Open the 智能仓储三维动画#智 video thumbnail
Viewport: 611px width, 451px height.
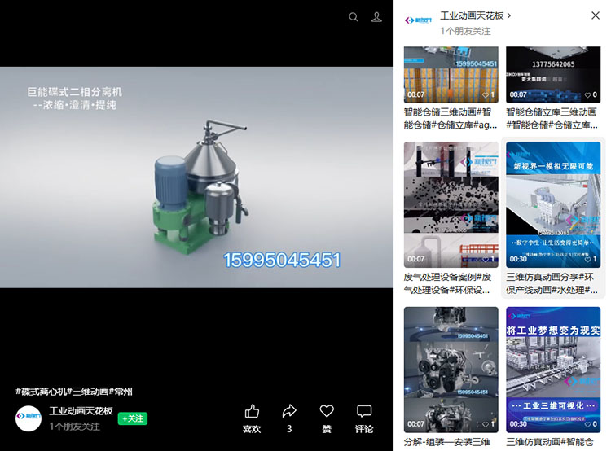click(x=451, y=75)
